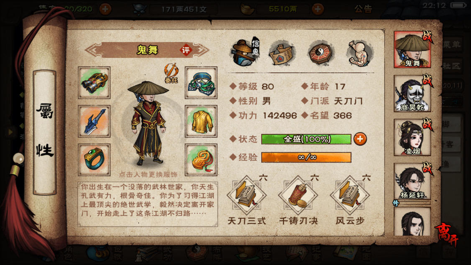Click the 全盛(100%) status bar
Screen dimensions: 471x265
coord(306,139)
